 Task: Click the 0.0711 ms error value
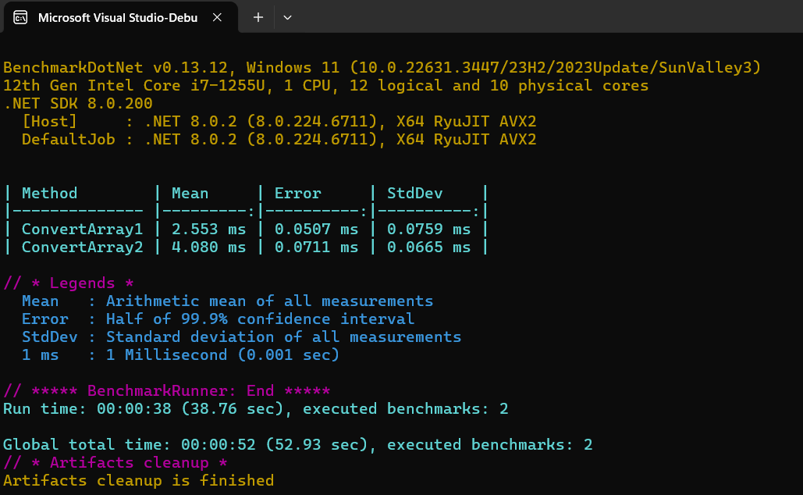point(317,247)
